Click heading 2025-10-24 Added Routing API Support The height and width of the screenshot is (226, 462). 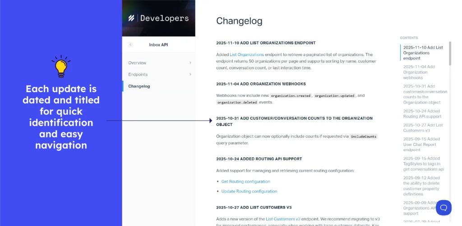coord(259,159)
